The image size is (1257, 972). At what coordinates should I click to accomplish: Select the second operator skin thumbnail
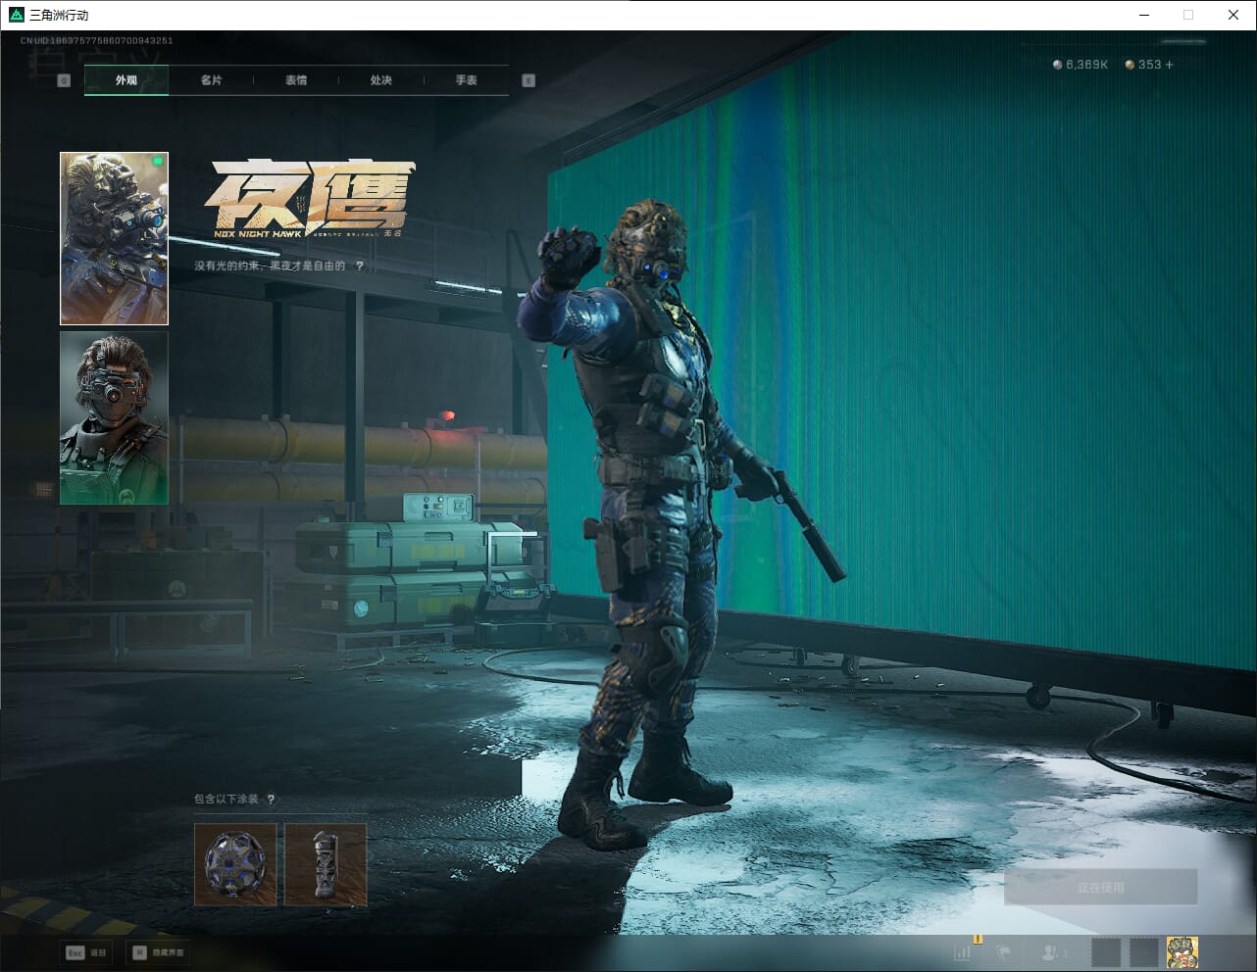(x=114, y=417)
